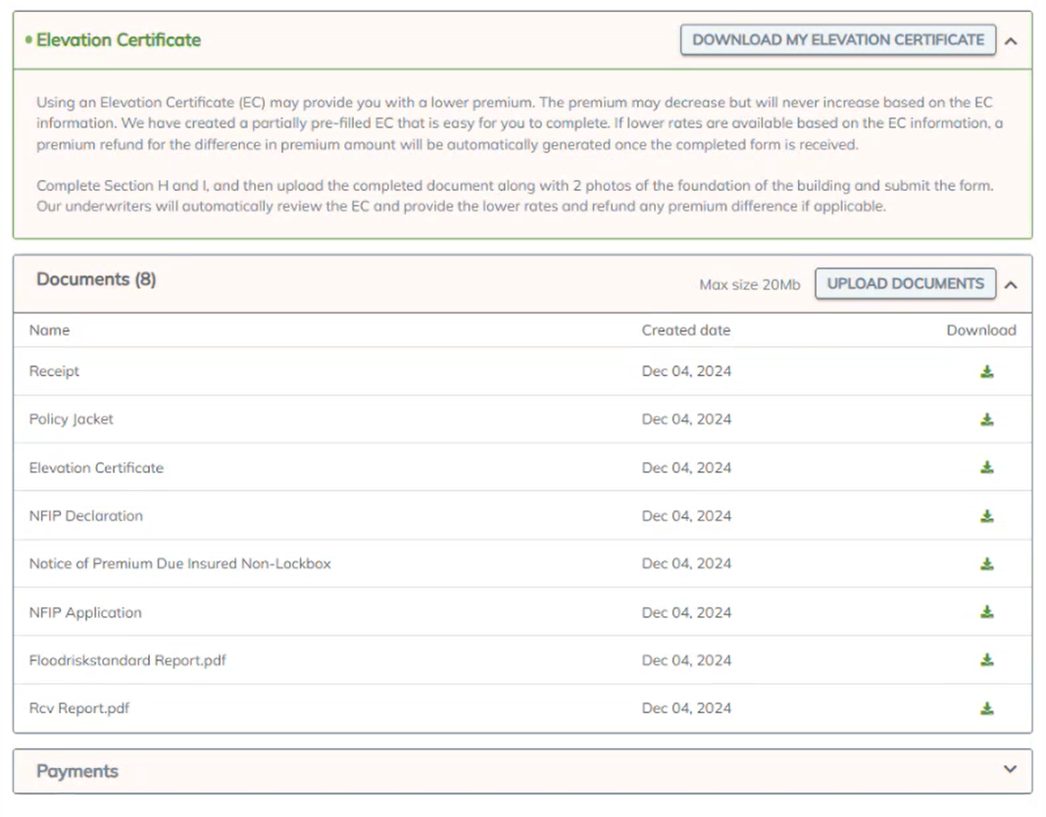Click the Documents (8) heading
The width and height of the screenshot is (1046, 817).
pyautogui.click(x=96, y=279)
